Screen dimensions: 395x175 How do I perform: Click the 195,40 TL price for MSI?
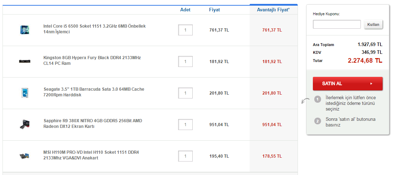[219, 156]
